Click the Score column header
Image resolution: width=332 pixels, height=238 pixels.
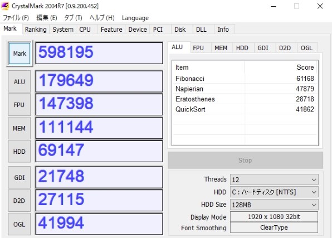281,67
